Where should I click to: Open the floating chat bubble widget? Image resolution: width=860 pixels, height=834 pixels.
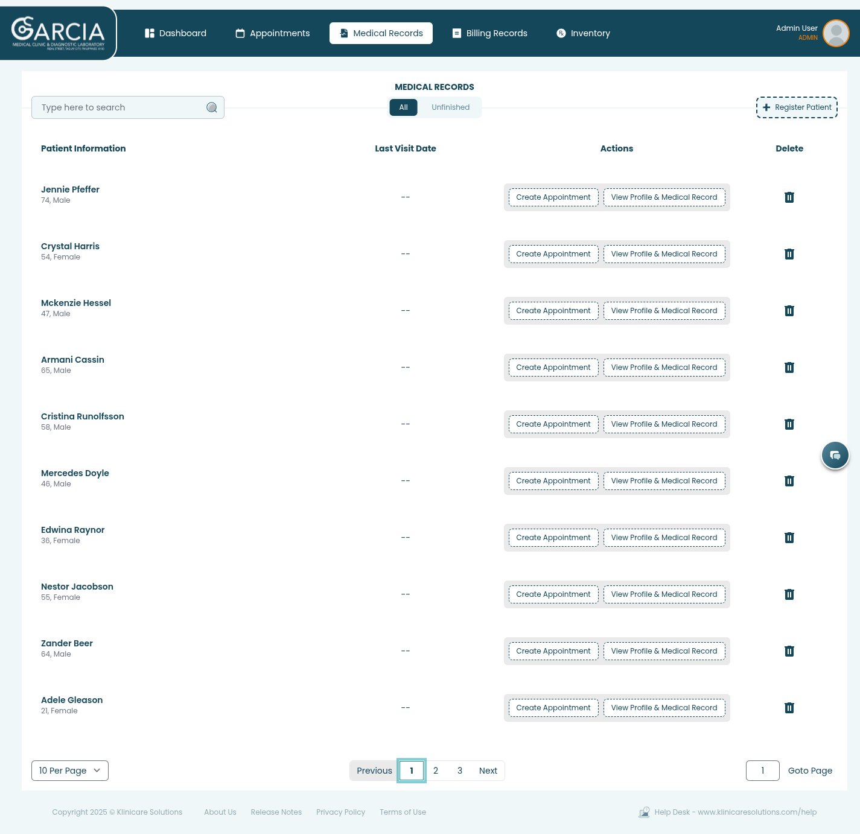pos(835,455)
